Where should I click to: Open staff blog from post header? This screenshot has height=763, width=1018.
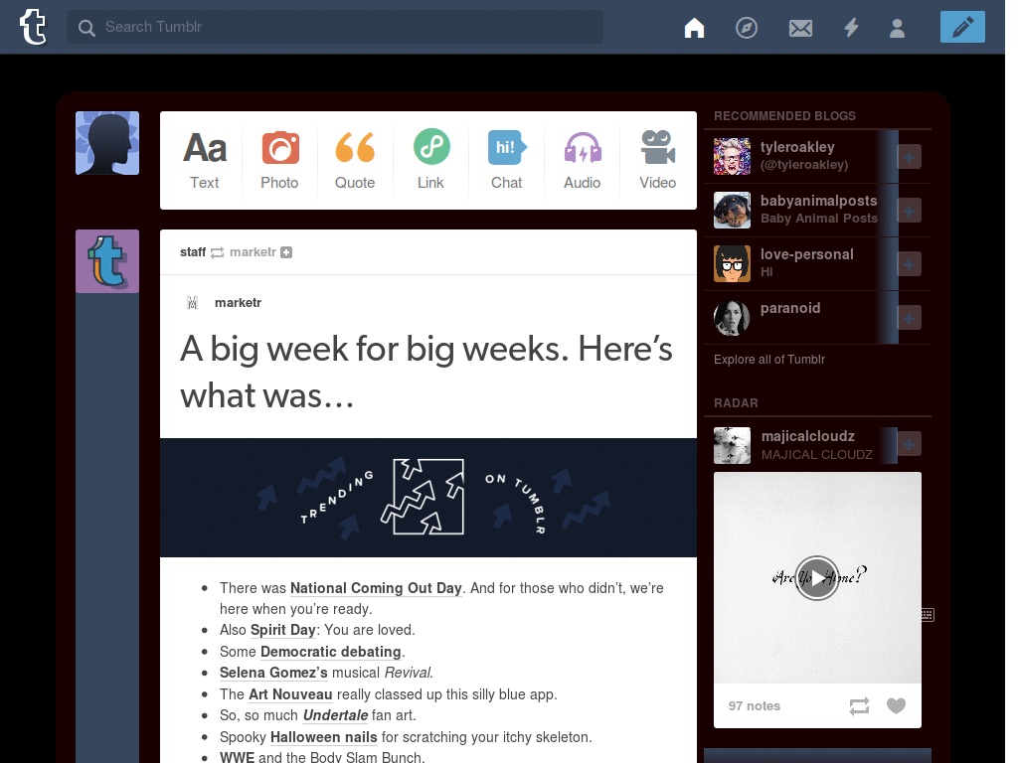(x=193, y=252)
